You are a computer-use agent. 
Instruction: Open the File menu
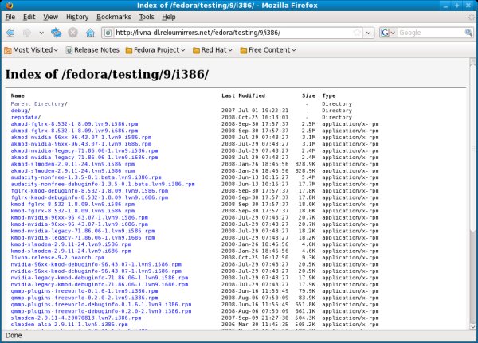tap(10, 17)
